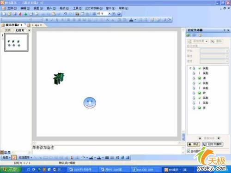The image size is (231, 173).
Task: Click the rectangle shape drawing tool
Action: click(45, 157)
